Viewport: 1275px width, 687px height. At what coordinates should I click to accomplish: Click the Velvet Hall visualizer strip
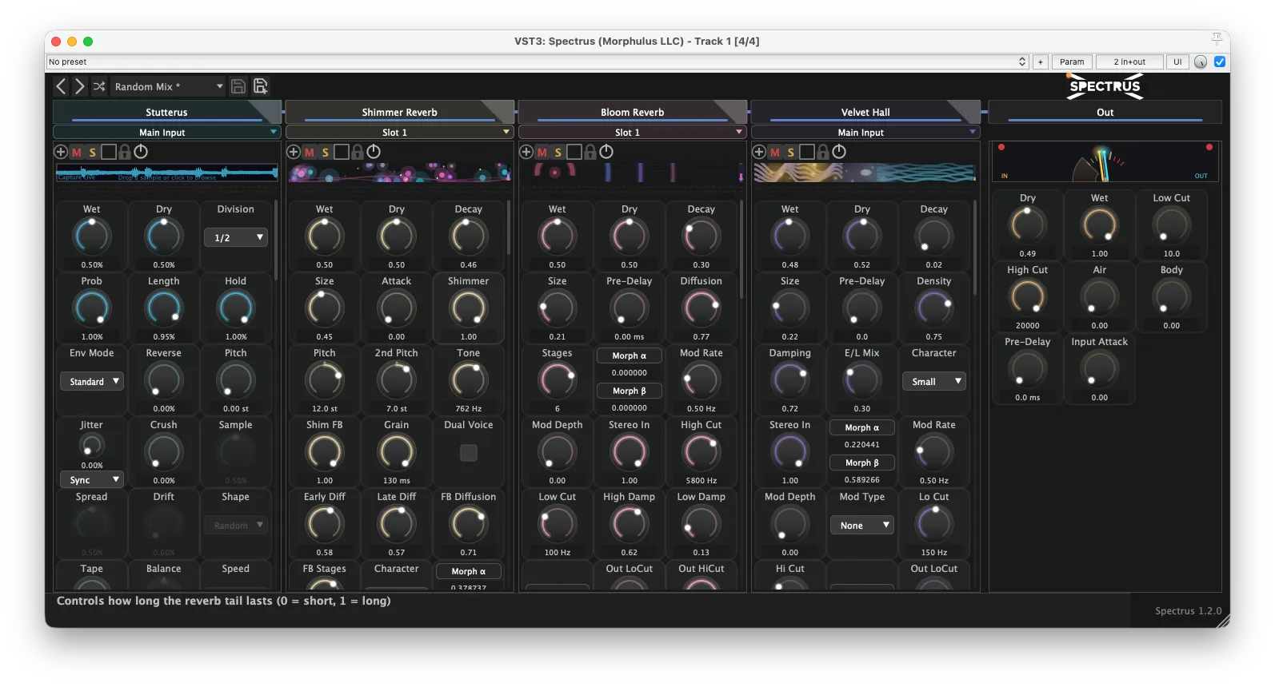[x=865, y=173]
